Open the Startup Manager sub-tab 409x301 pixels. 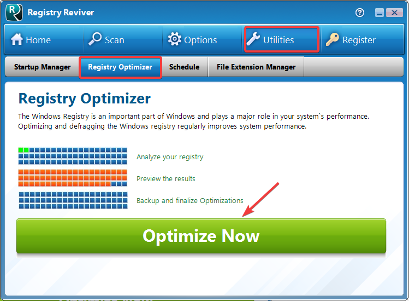point(42,67)
